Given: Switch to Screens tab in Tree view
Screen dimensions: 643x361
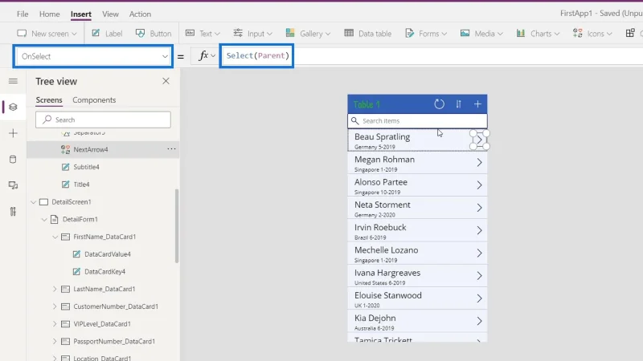Looking at the screenshot, I should (x=49, y=99).
